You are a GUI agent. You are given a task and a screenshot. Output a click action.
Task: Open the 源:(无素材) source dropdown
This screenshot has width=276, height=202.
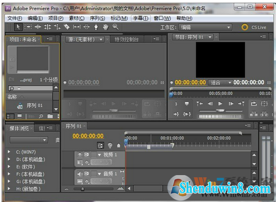tap(85, 39)
